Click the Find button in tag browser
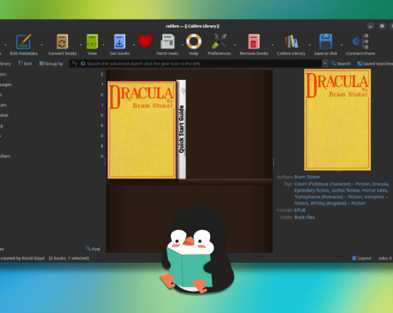Image resolution: width=393 pixels, height=313 pixels. (93, 249)
